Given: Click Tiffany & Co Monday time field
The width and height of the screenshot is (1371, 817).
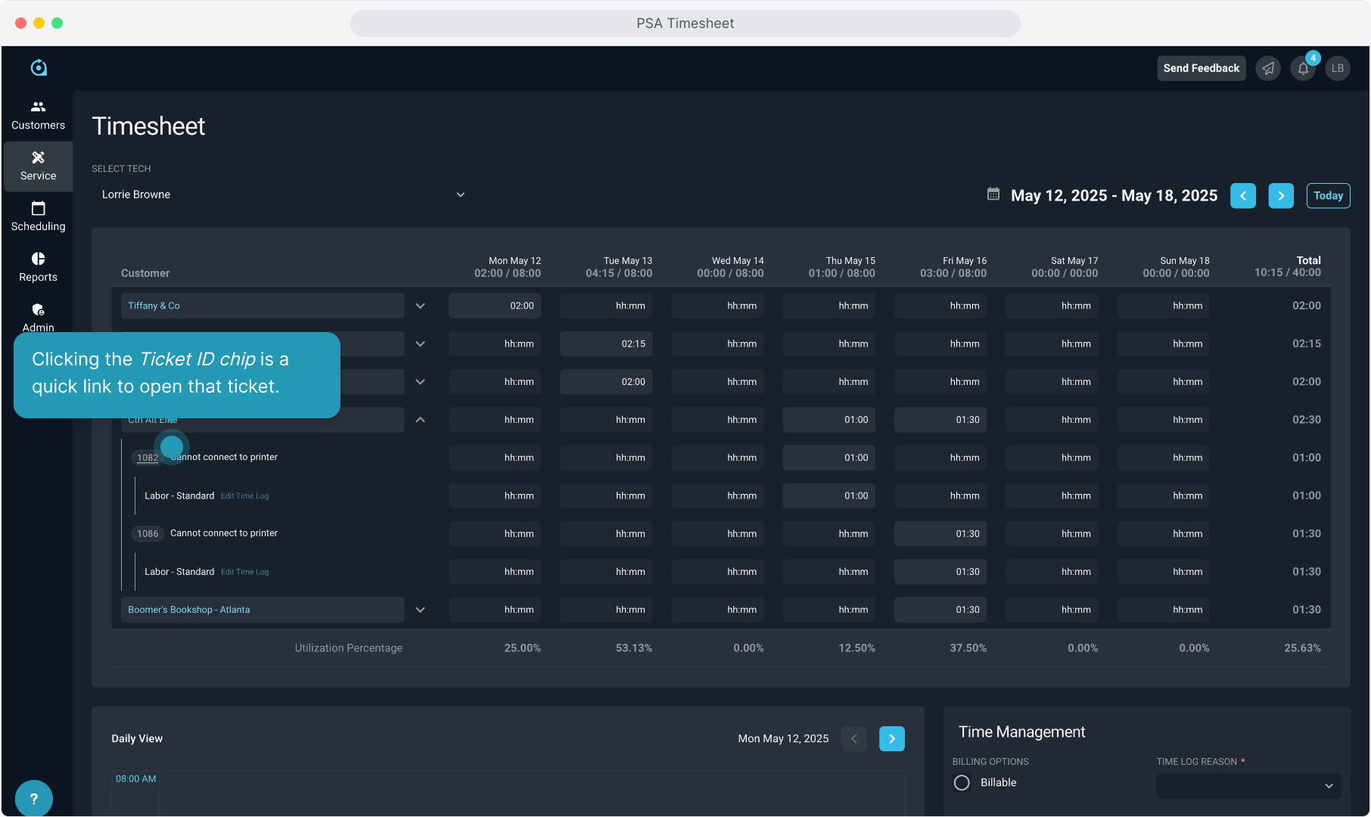Looking at the screenshot, I should tap(495, 306).
